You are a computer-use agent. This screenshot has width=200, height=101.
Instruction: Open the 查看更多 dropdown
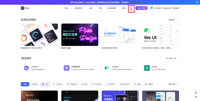click(x=173, y=20)
